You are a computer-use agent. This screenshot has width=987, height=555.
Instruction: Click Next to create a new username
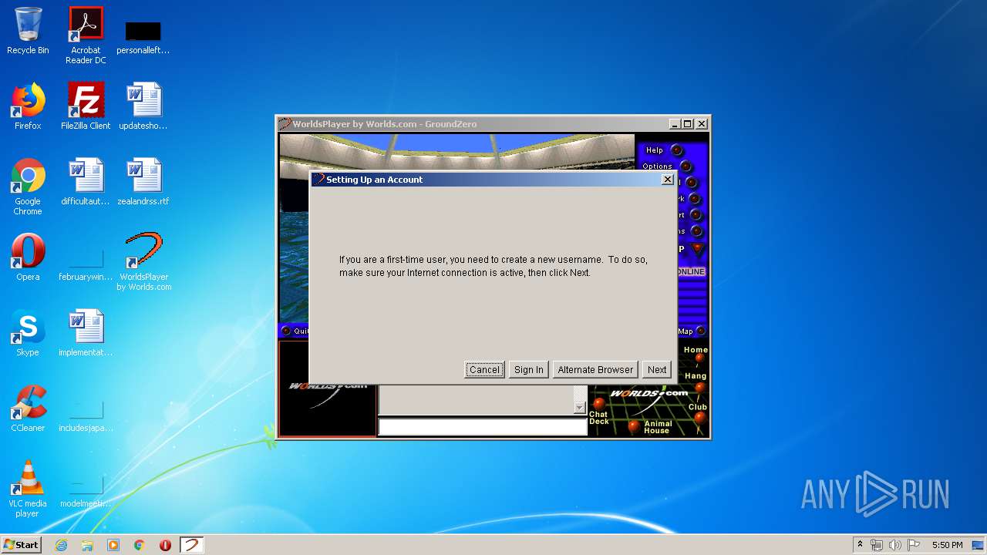657,370
